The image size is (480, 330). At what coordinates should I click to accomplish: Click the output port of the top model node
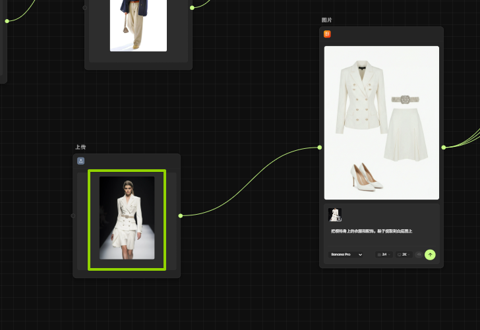coord(192,8)
